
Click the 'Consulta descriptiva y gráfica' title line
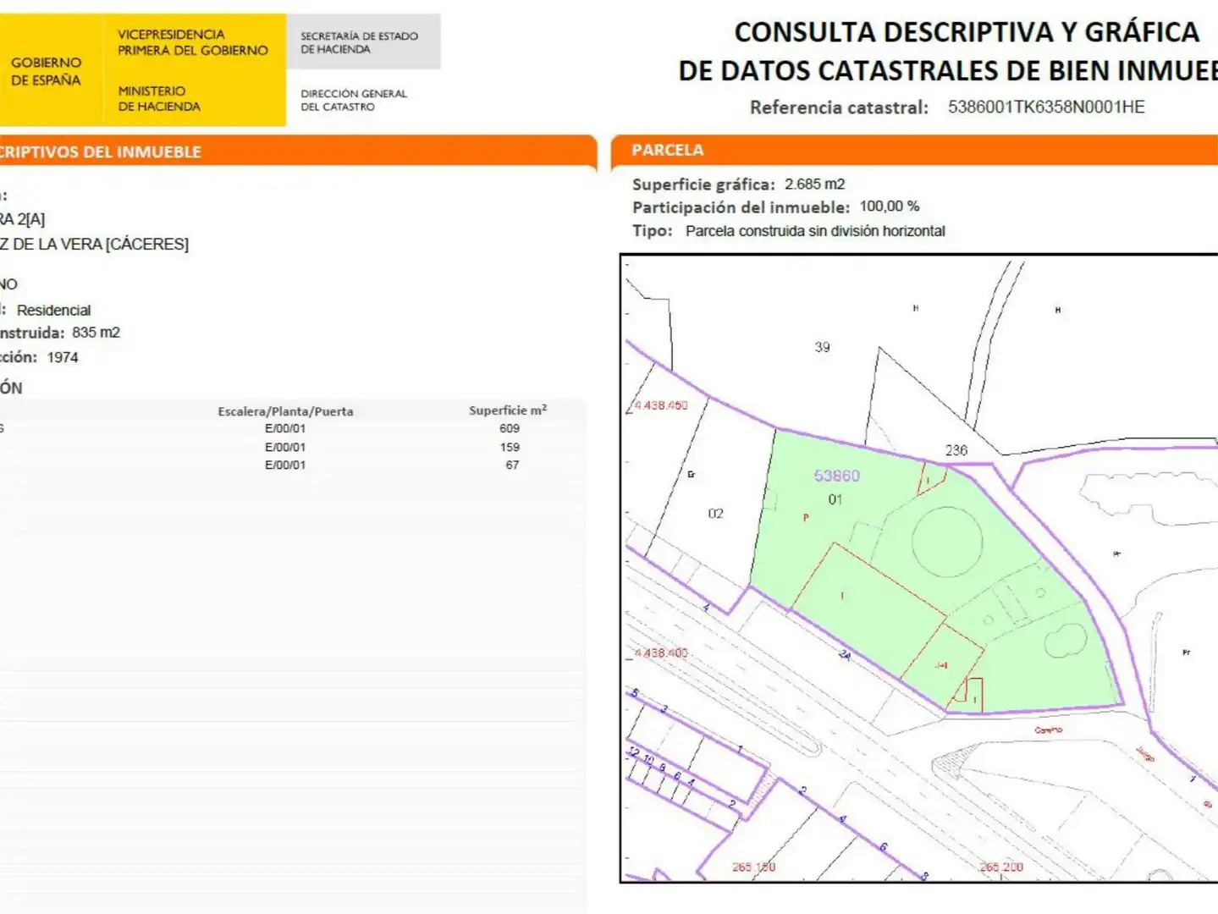(x=967, y=32)
